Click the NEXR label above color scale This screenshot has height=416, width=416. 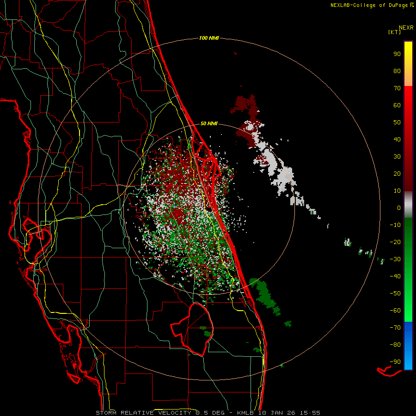[x=406, y=27]
